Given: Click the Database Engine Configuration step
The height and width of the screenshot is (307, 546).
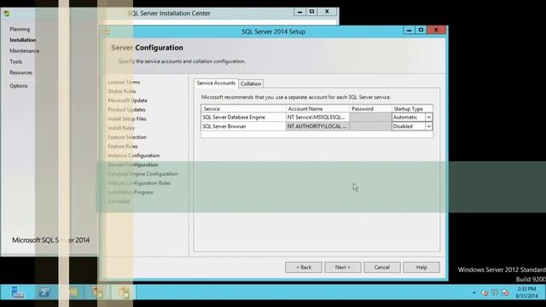Looking at the screenshot, I should [x=142, y=174].
